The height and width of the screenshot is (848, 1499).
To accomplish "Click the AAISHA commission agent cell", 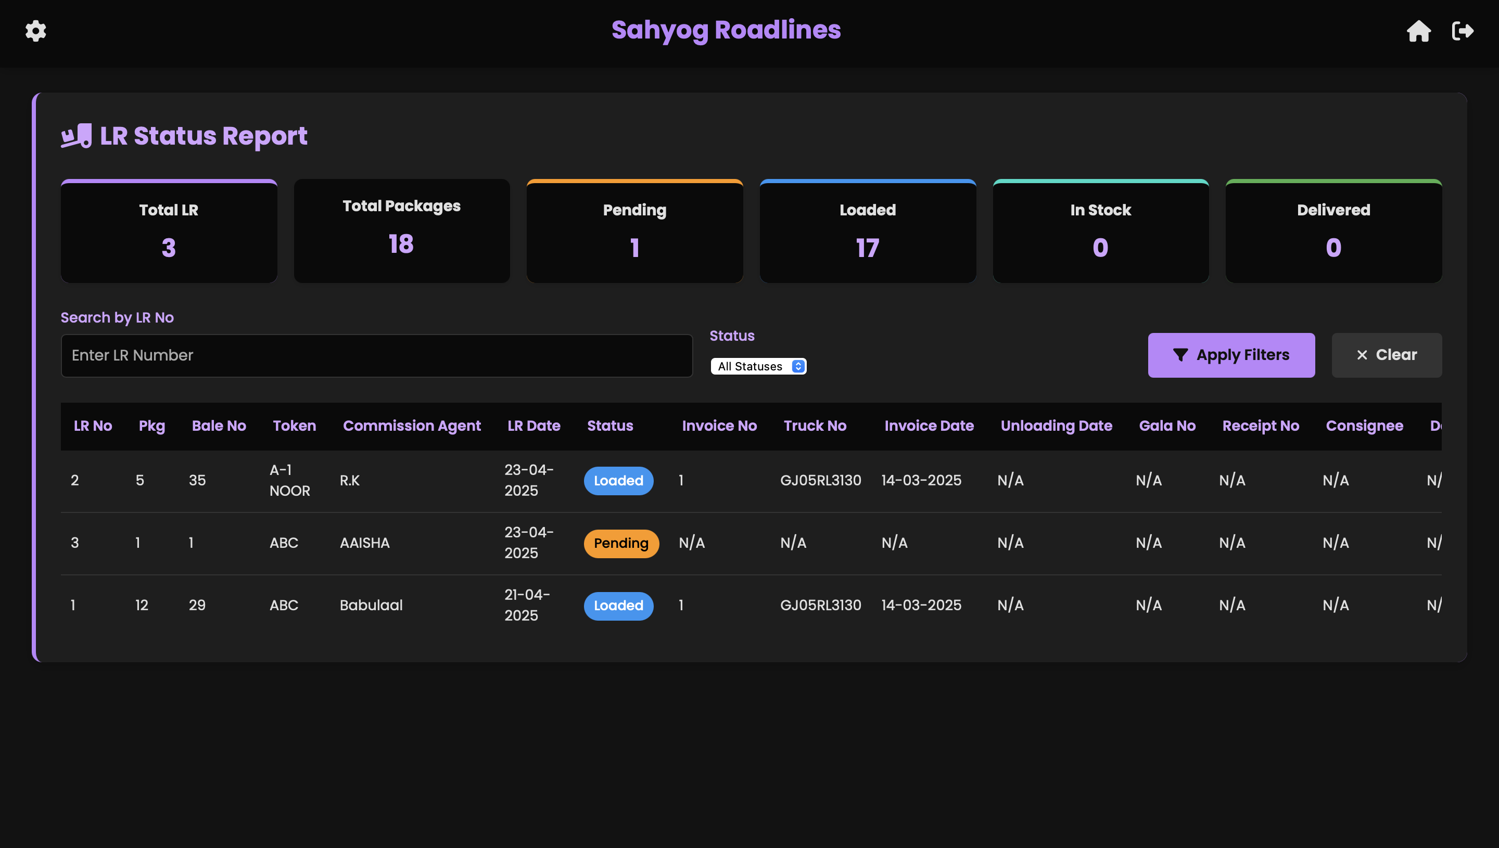I will (x=365, y=543).
